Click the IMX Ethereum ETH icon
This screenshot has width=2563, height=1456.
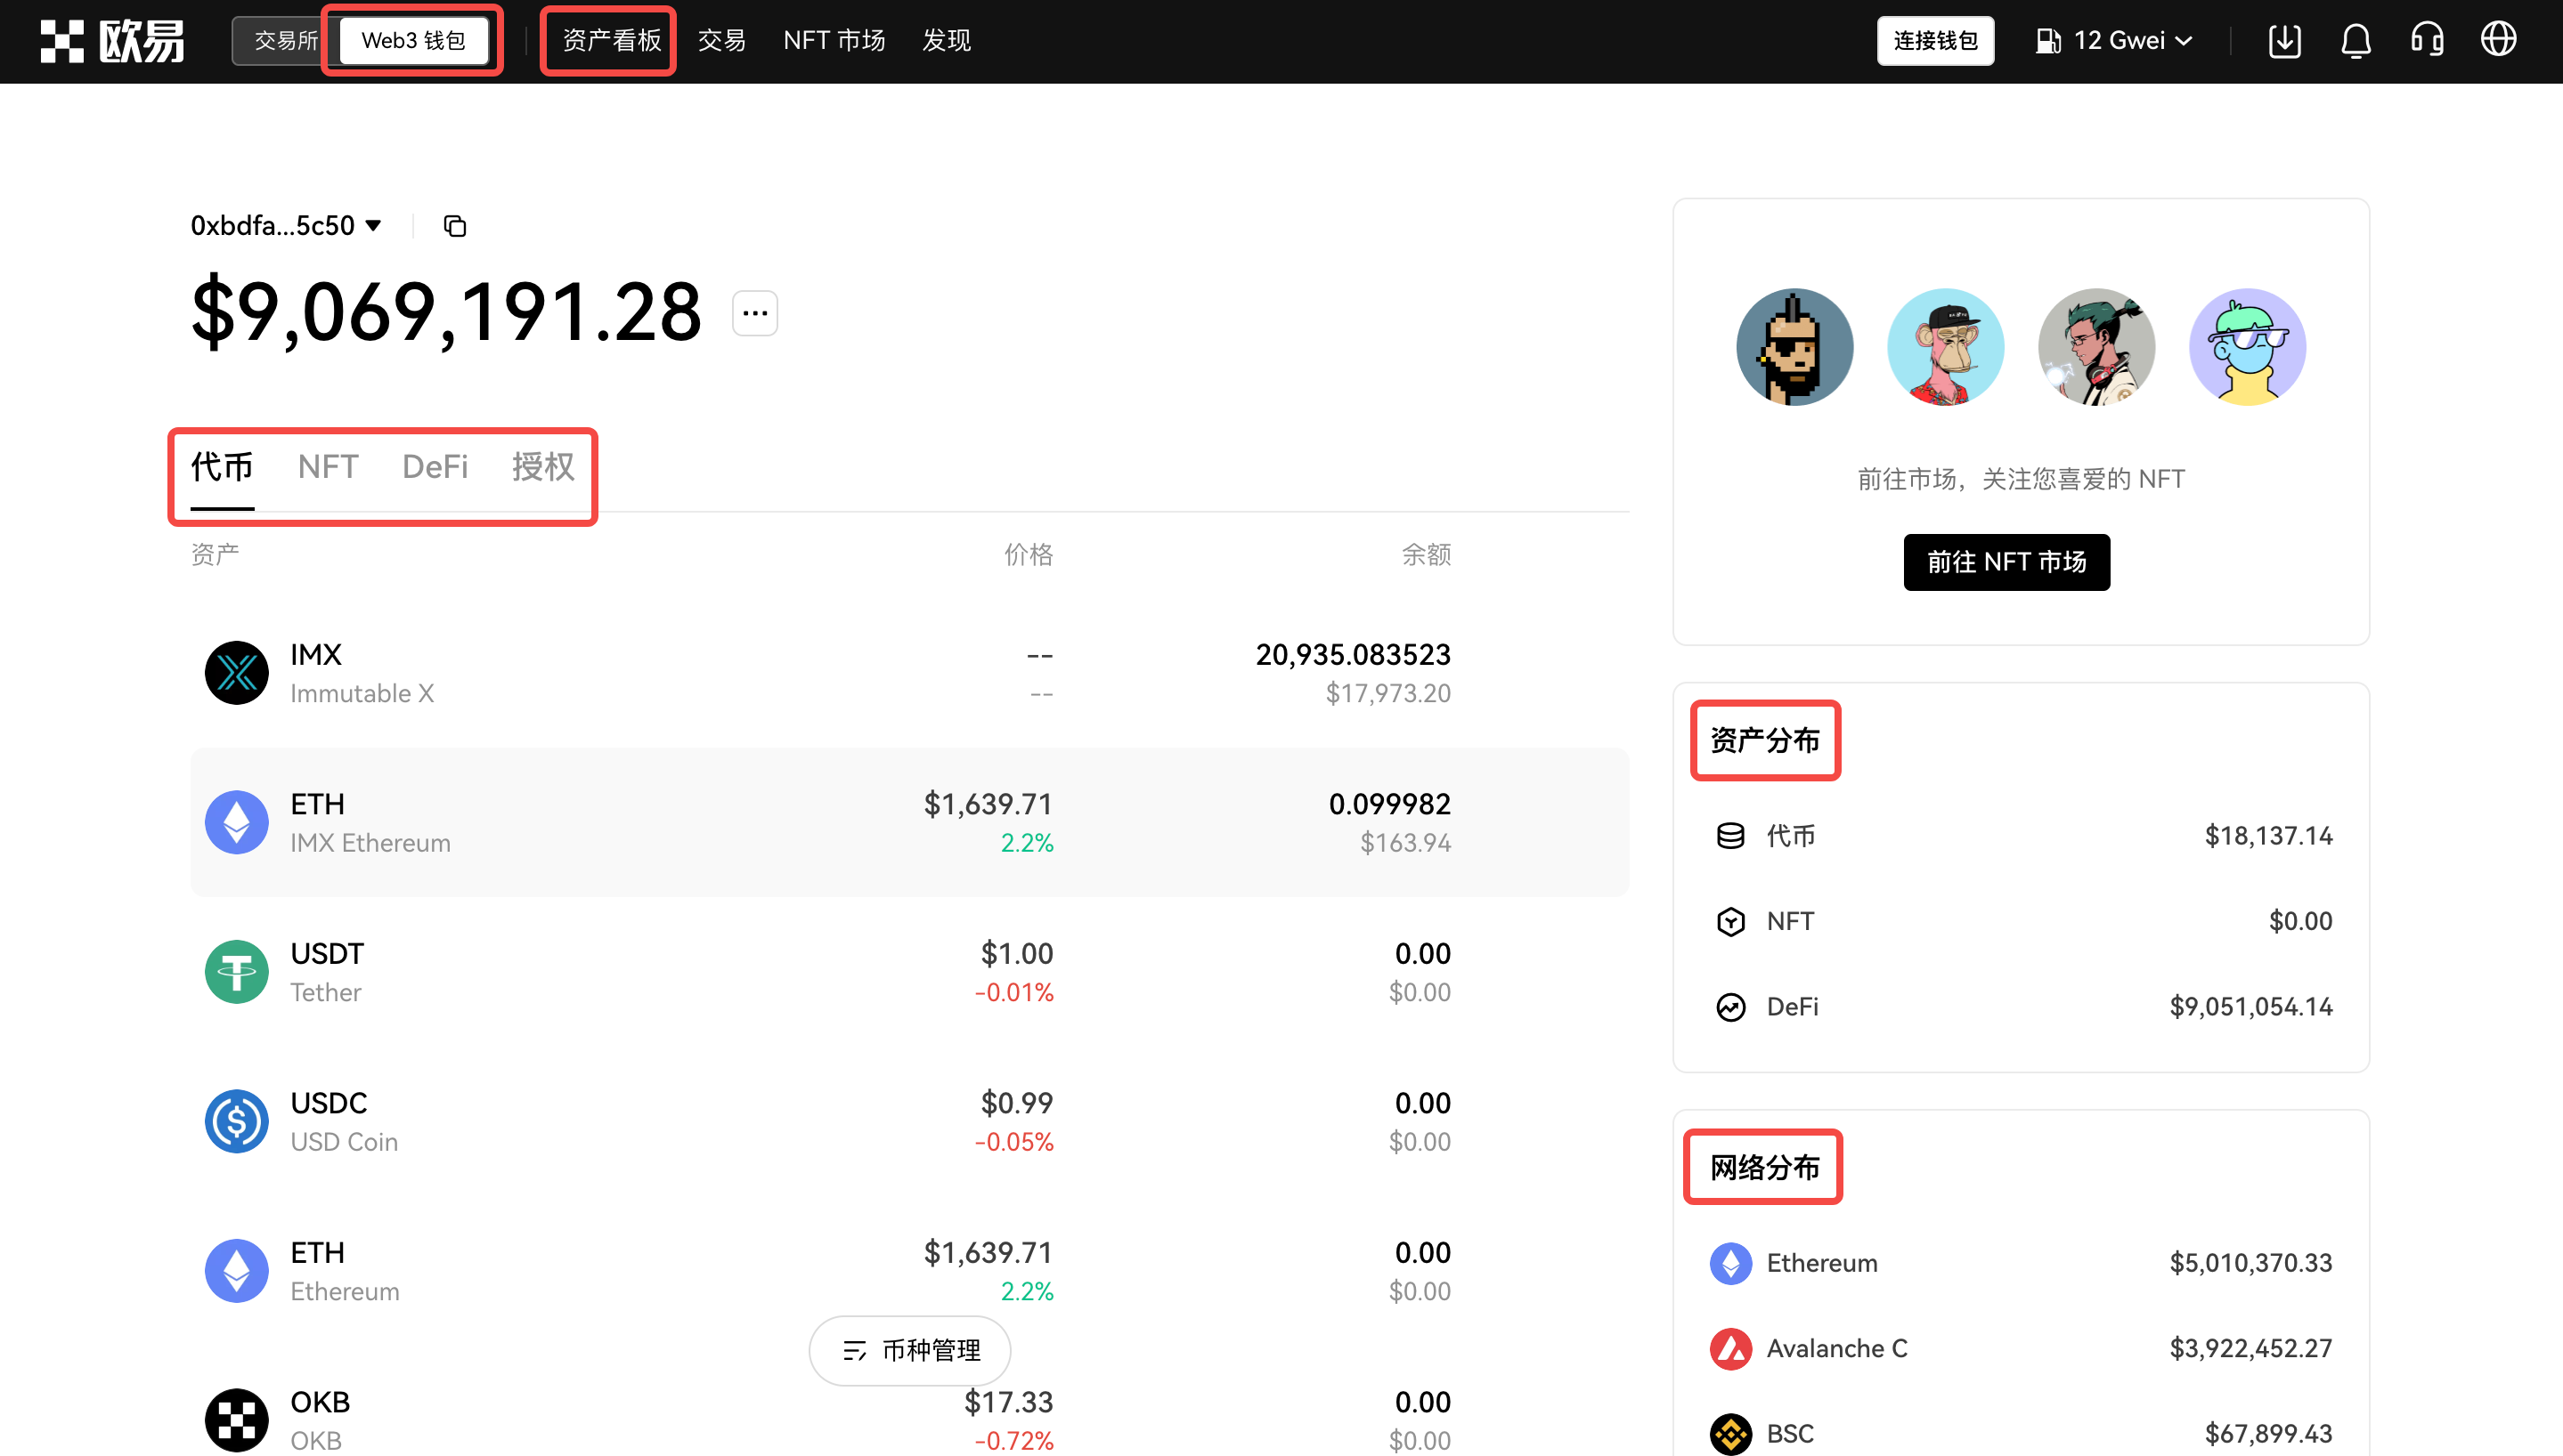236,822
